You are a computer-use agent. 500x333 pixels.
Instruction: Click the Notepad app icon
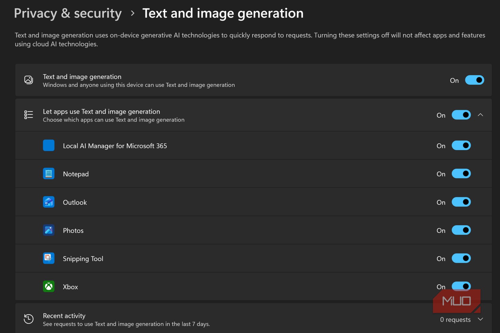tap(48, 174)
